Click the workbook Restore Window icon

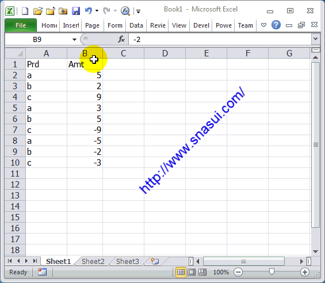click(x=301, y=25)
